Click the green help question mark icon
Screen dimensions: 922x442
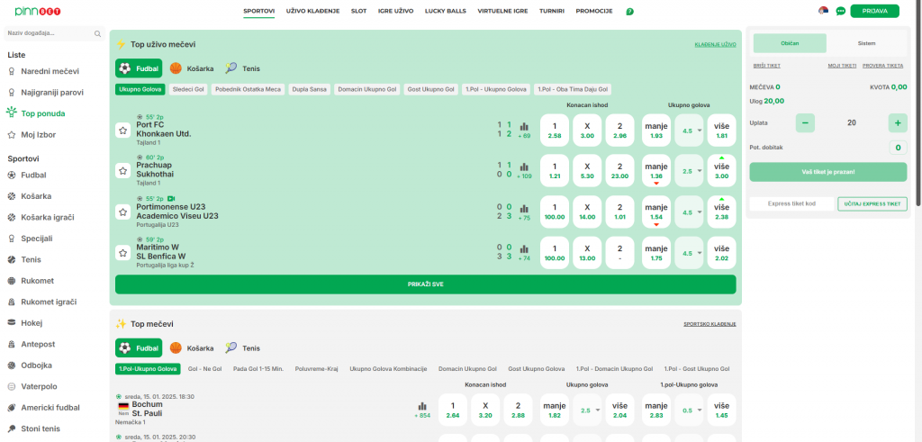[x=629, y=12]
